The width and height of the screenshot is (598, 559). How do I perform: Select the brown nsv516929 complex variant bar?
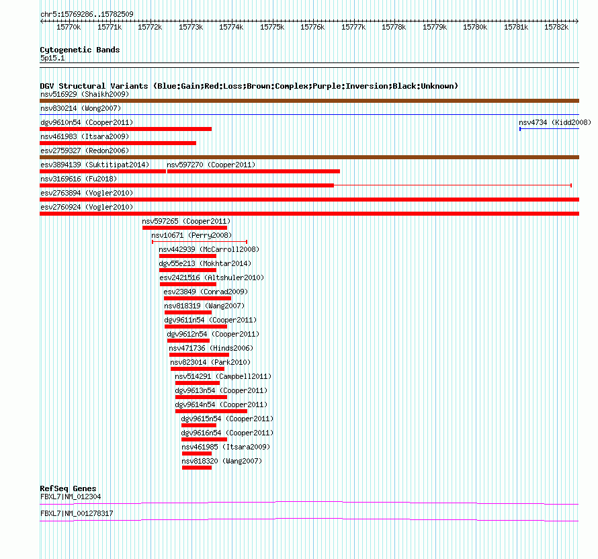coord(309,101)
